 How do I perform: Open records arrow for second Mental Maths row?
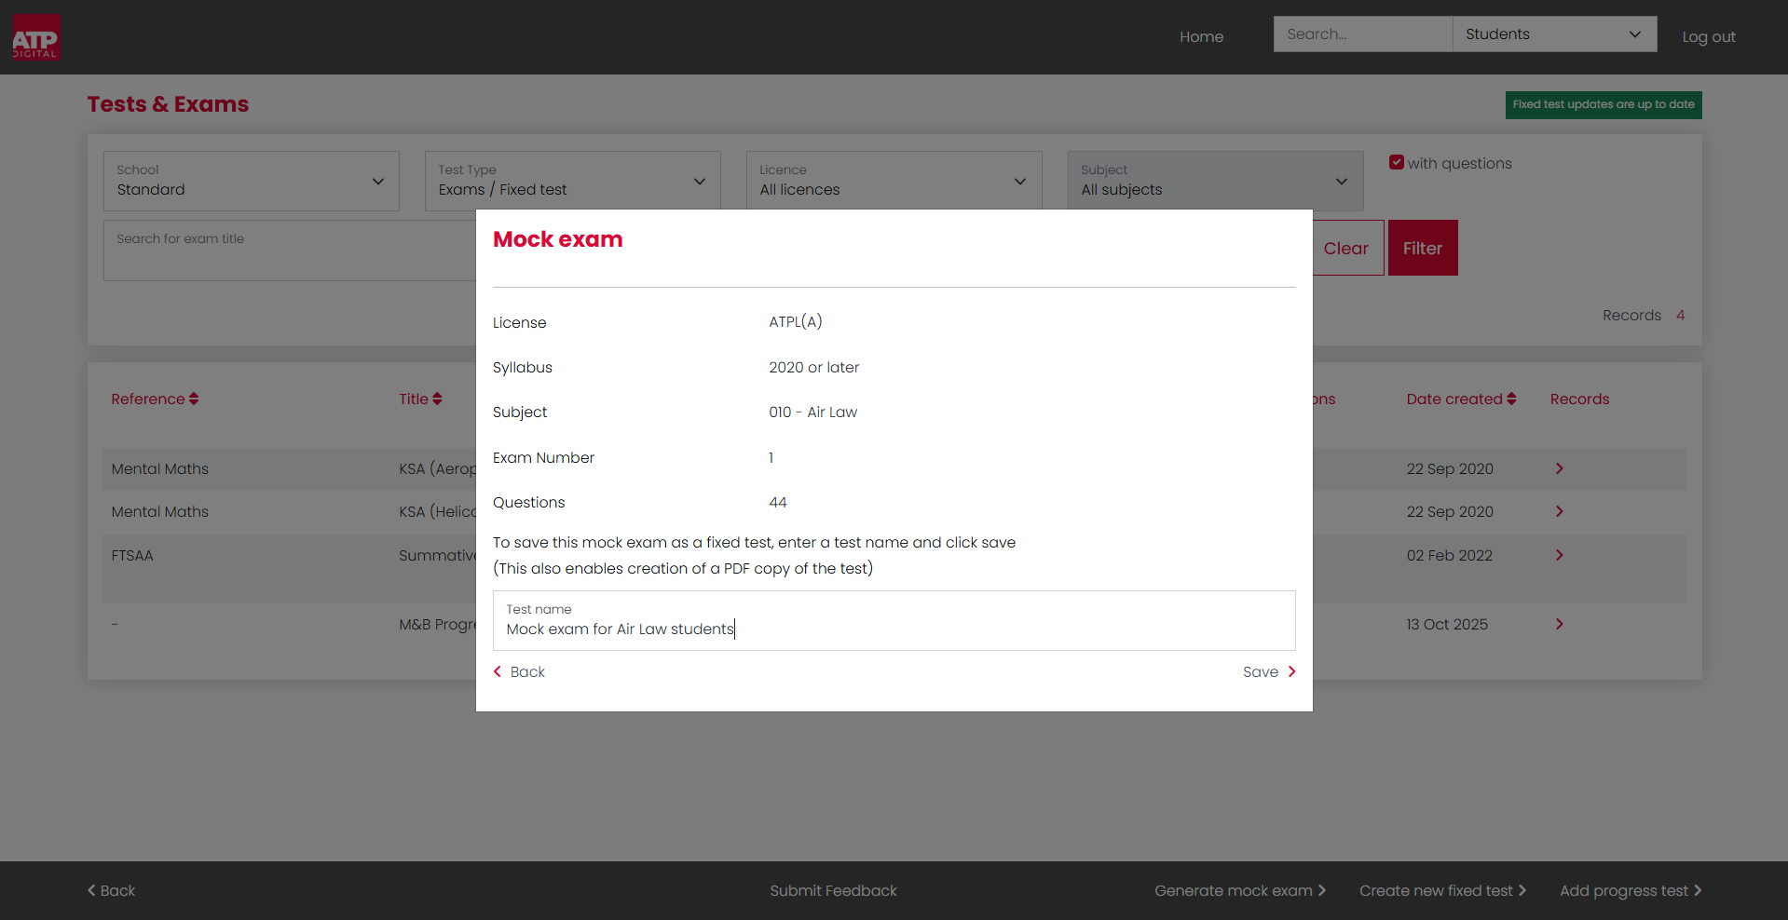1559,511
